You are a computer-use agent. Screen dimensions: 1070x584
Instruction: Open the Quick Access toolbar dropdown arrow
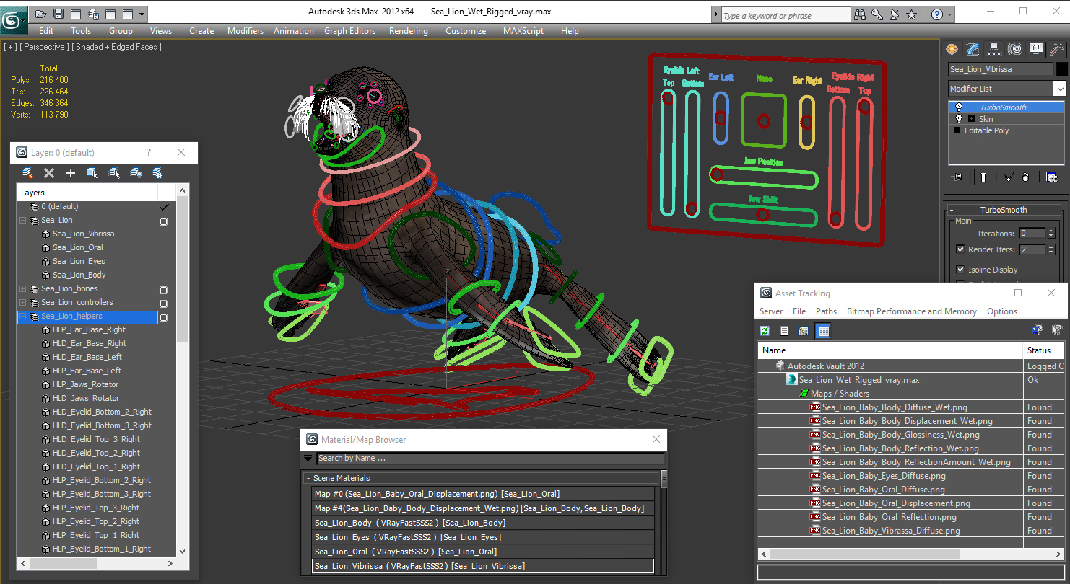(142, 14)
